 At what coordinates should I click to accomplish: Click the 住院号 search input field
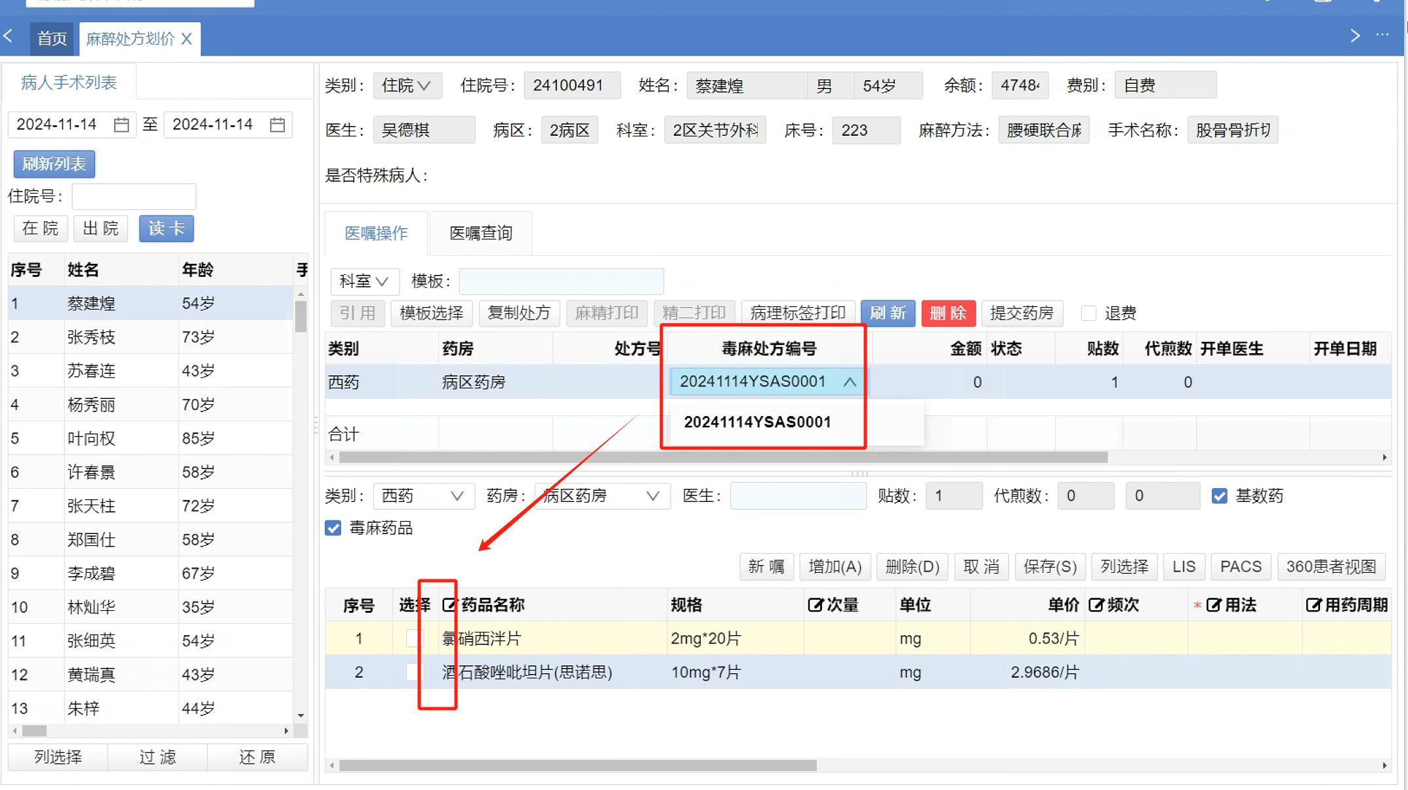134,196
